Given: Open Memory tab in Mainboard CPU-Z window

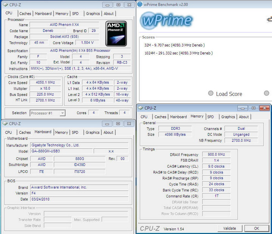Looking at the screenshot, I should coord(62,132).
